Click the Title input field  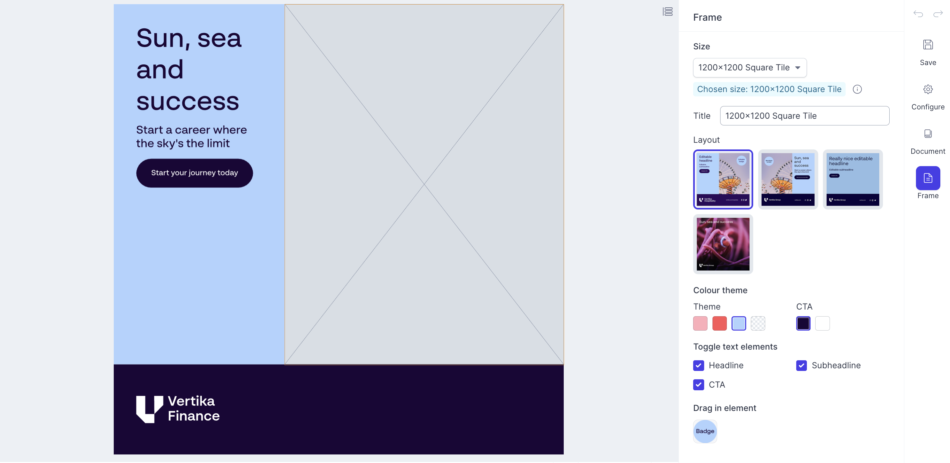pyautogui.click(x=804, y=116)
